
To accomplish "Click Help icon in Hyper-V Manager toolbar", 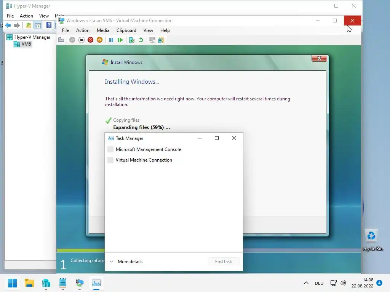I will coord(49,25).
